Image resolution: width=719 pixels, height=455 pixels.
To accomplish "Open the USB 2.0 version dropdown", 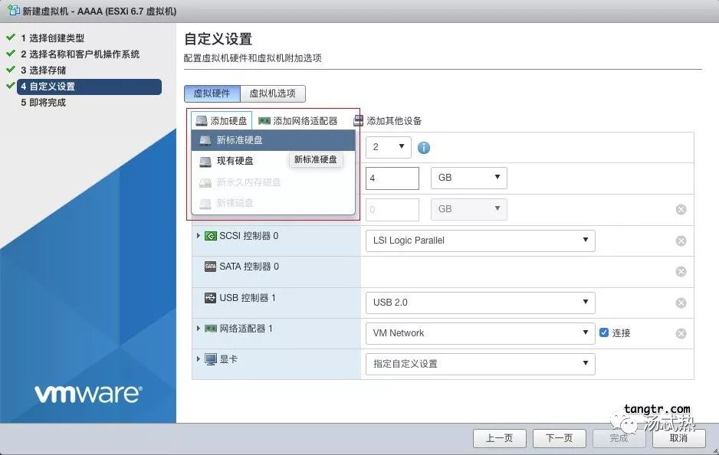I will pyautogui.click(x=480, y=303).
